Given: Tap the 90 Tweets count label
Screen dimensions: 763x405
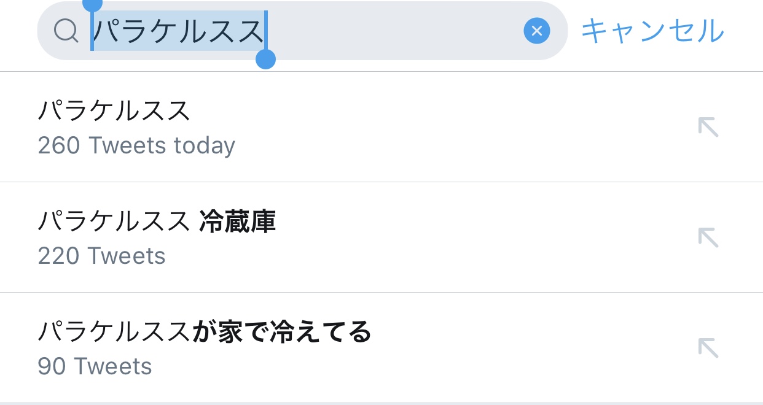Looking at the screenshot, I should click(x=95, y=366).
